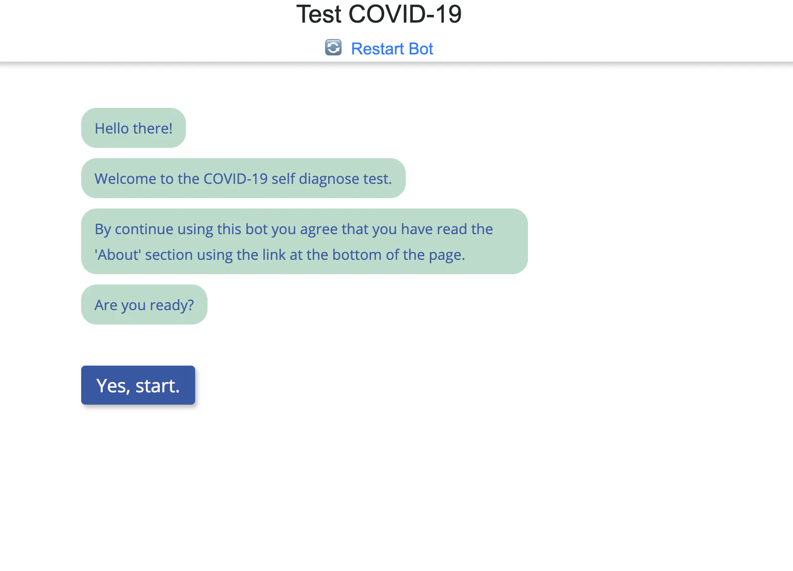Click the 'Are you ready?' message

pos(144,304)
